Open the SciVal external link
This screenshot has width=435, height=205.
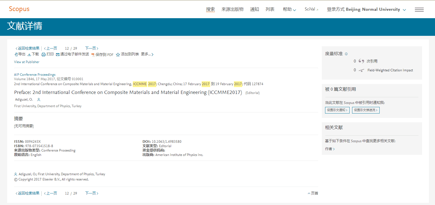(311, 9)
